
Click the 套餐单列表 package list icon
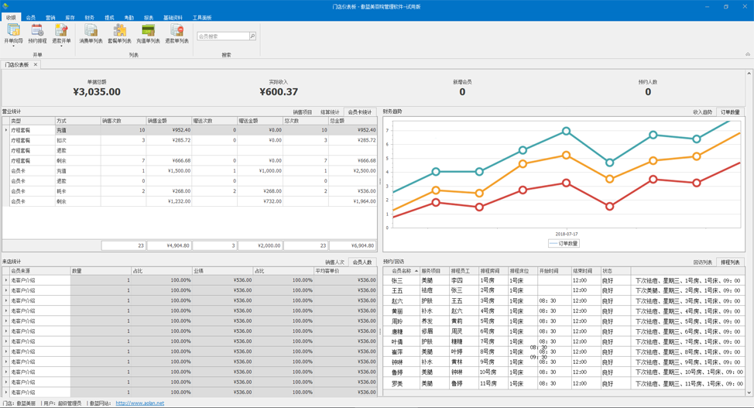[119, 33]
